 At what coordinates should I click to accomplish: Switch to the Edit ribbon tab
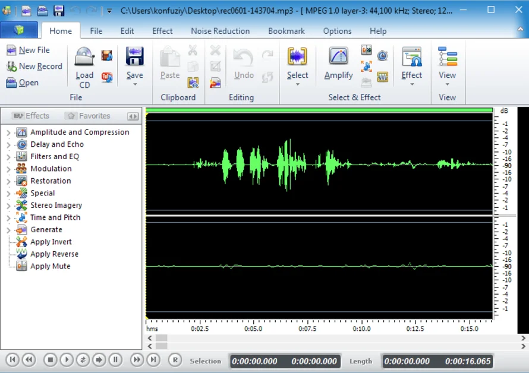pos(127,31)
